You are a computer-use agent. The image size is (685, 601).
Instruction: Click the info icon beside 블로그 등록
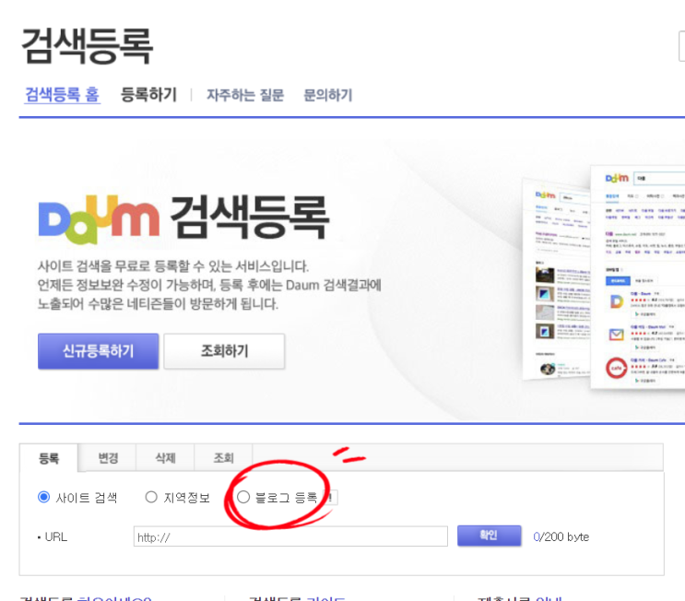coord(331,498)
